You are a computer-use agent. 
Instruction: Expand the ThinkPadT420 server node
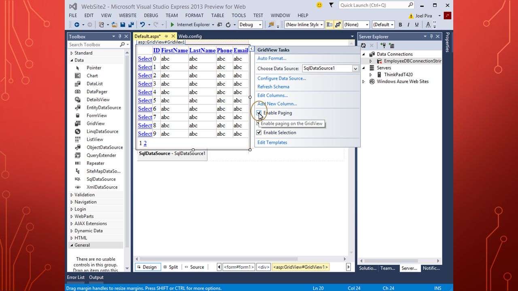click(x=370, y=75)
